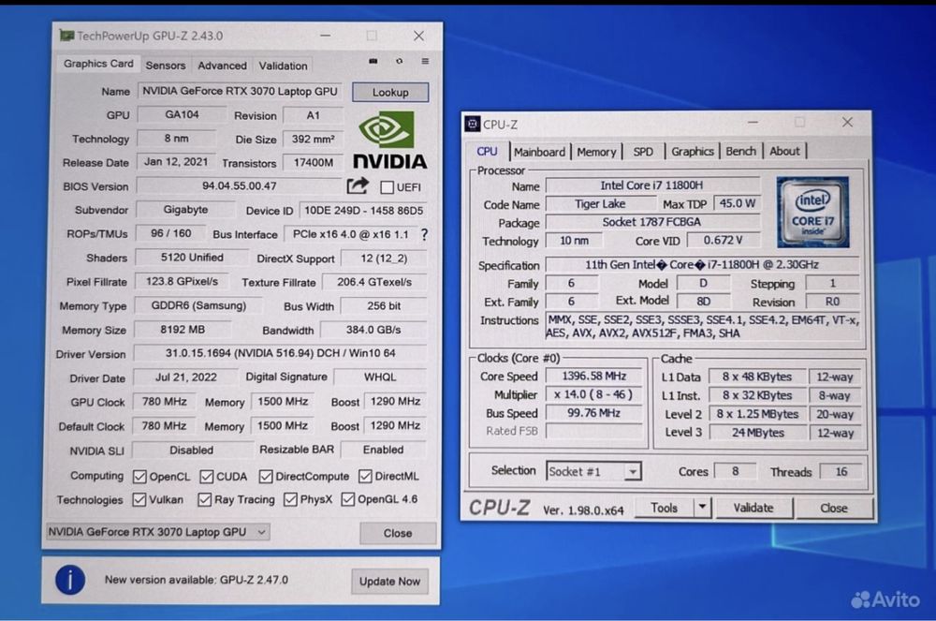Switch to the Advanced tab in GPU-Z
This screenshot has width=936, height=621.
(x=222, y=65)
